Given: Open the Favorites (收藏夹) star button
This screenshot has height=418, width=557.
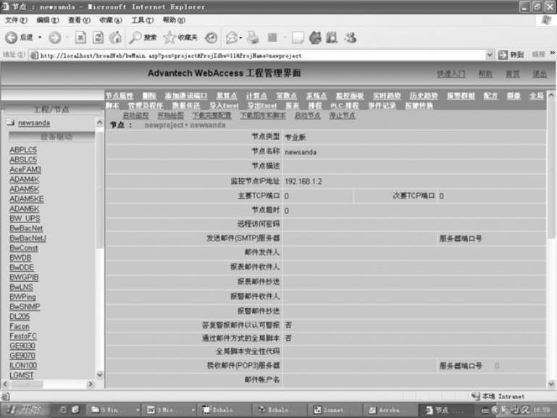Looking at the screenshot, I should [180, 37].
